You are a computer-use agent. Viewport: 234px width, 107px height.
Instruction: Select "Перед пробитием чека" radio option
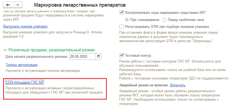click(x=164, y=20)
